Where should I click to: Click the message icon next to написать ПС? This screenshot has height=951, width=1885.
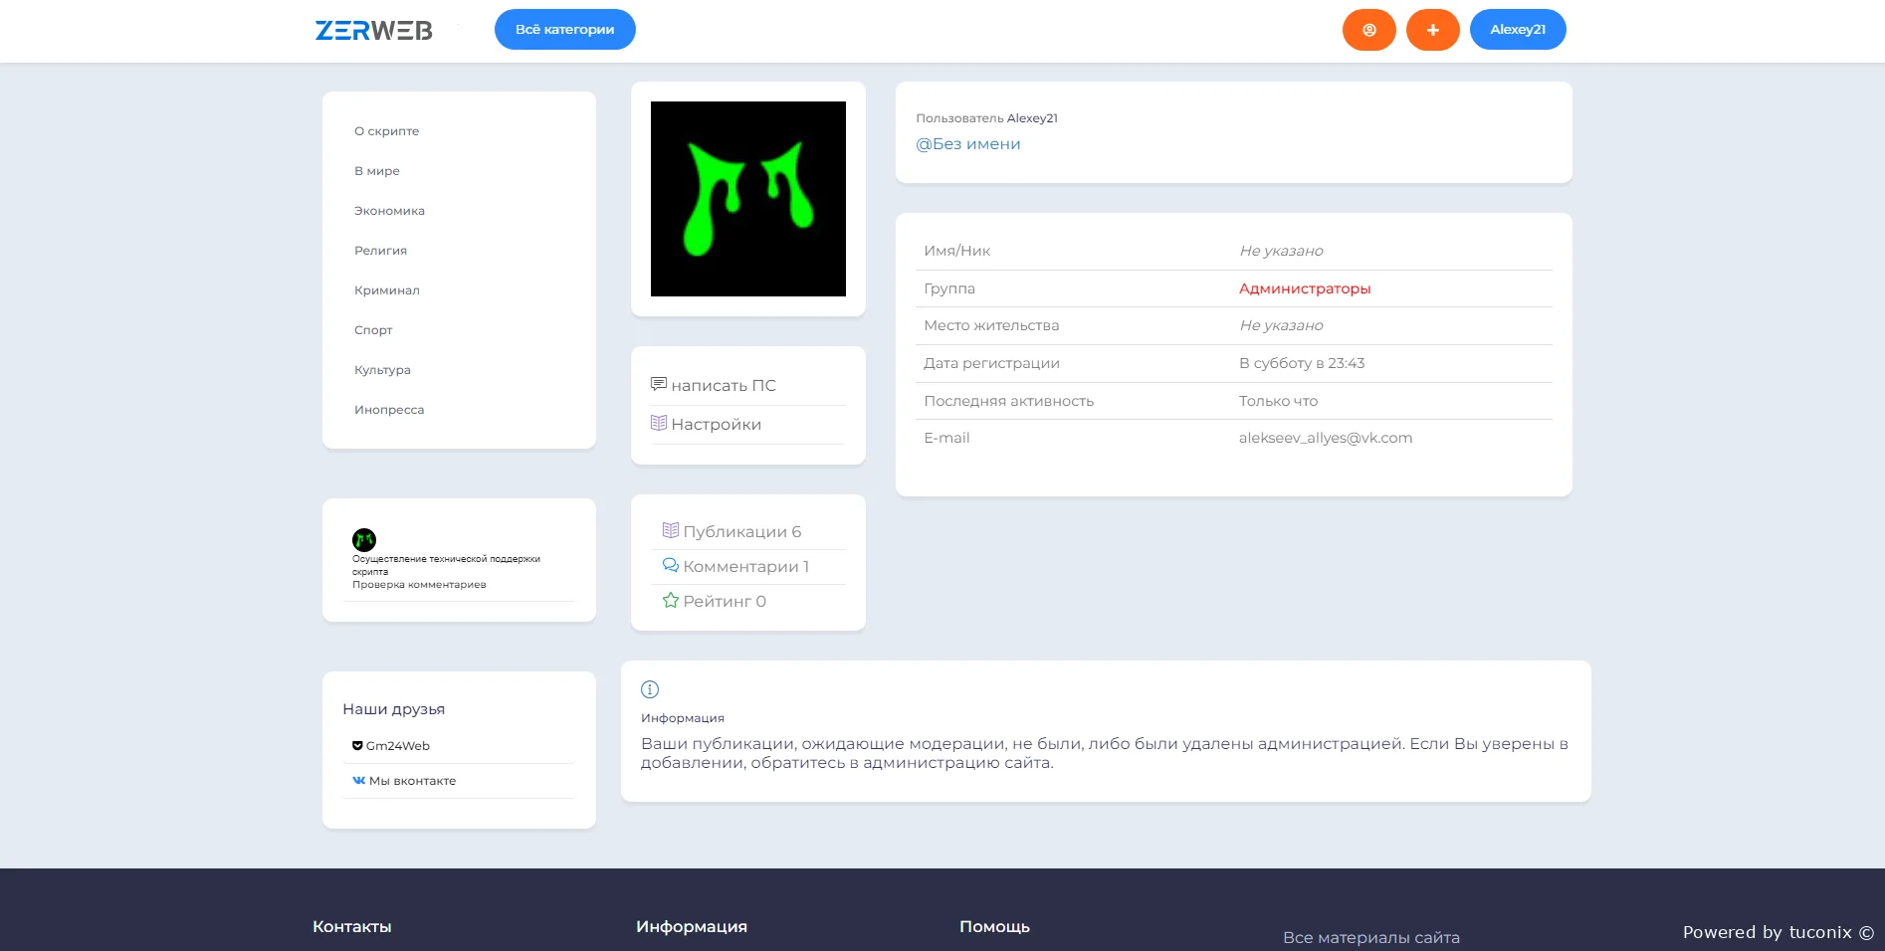(659, 384)
